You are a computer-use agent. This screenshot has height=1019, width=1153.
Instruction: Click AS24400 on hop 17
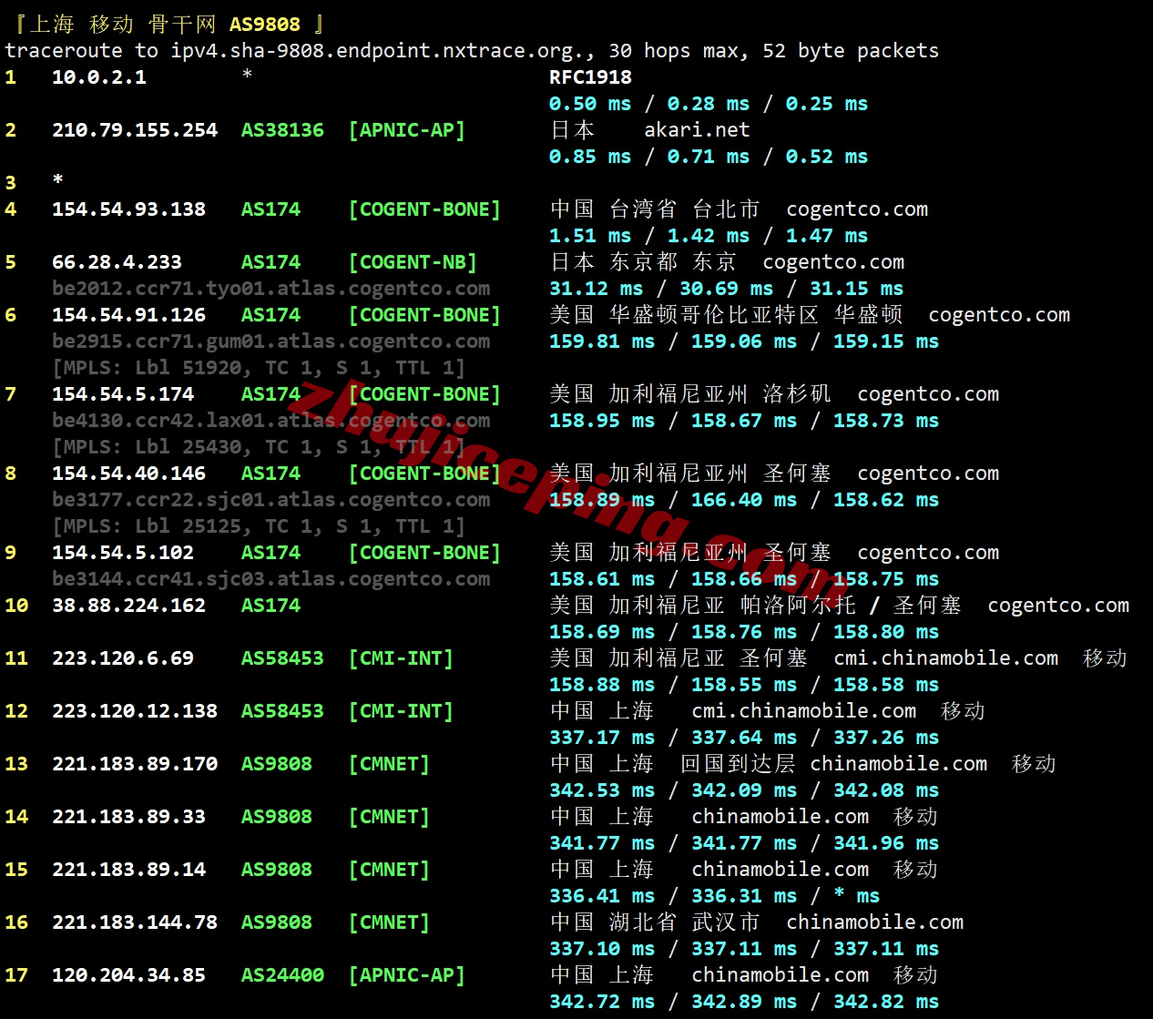click(x=282, y=975)
